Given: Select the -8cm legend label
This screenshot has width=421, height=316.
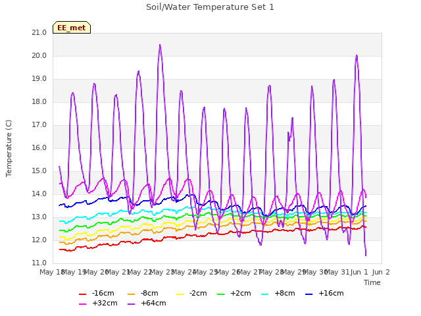Looking at the screenshot, I should click(x=149, y=293).
